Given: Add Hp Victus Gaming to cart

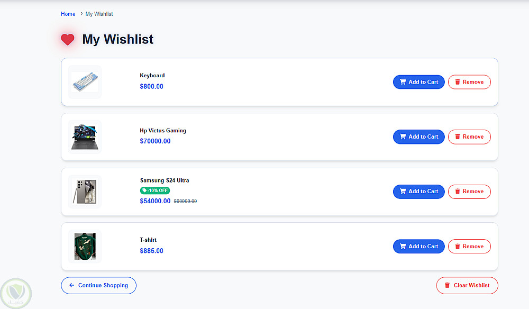Looking at the screenshot, I should tap(418, 137).
